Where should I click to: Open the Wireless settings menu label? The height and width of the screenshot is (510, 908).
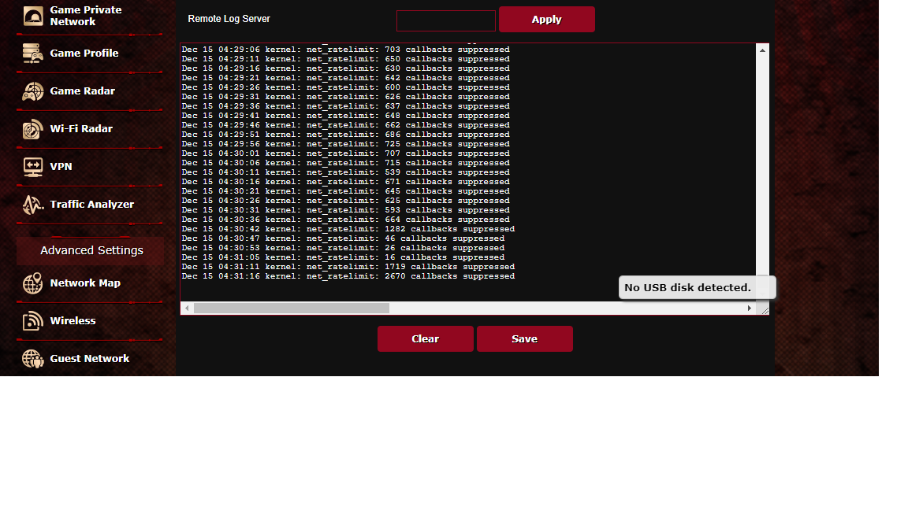pos(73,320)
